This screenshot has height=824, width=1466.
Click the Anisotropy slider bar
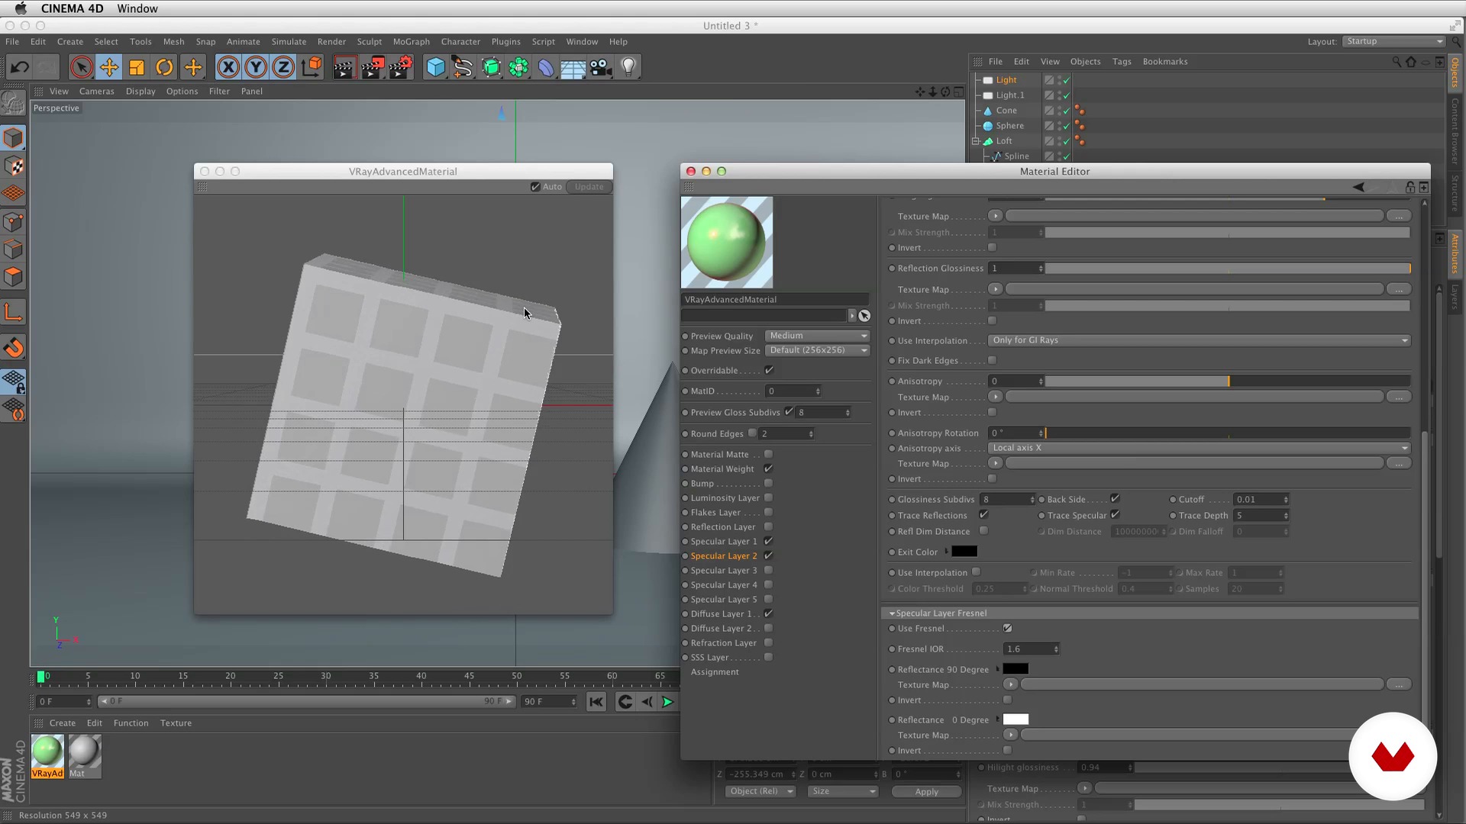click(1227, 381)
